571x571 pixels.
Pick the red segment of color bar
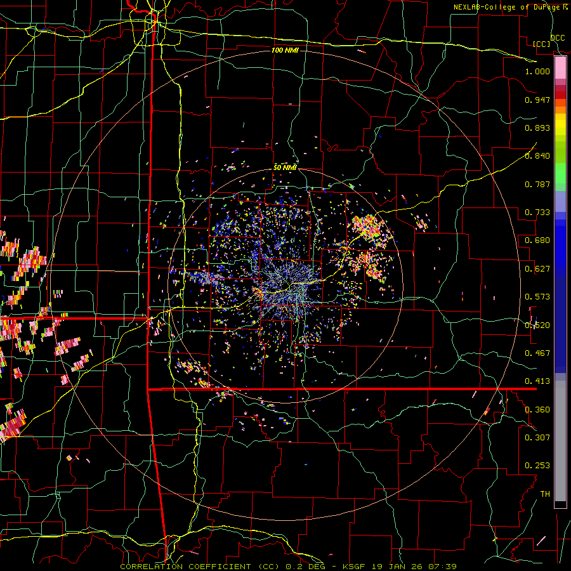click(x=560, y=95)
